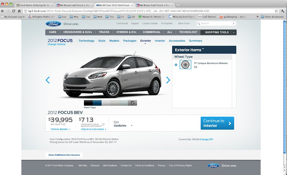The height and width of the screenshot is (175, 287).
Task: Open the Leaf Owners bookmark
Action: tap(207, 17)
